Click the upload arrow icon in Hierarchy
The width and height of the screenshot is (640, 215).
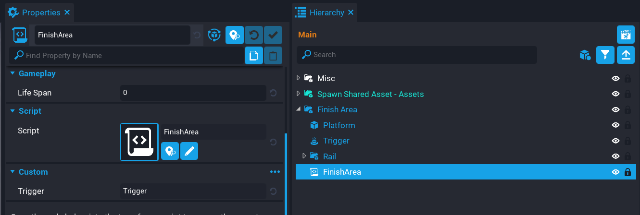tap(626, 55)
